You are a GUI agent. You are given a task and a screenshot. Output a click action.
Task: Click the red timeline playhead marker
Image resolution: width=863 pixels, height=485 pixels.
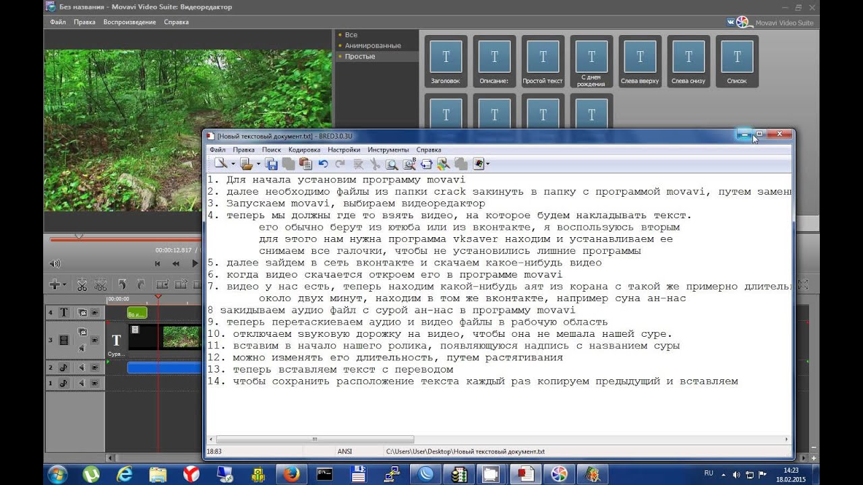click(158, 296)
